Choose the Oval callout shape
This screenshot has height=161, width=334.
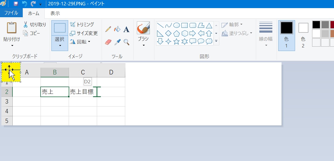click(201, 41)
